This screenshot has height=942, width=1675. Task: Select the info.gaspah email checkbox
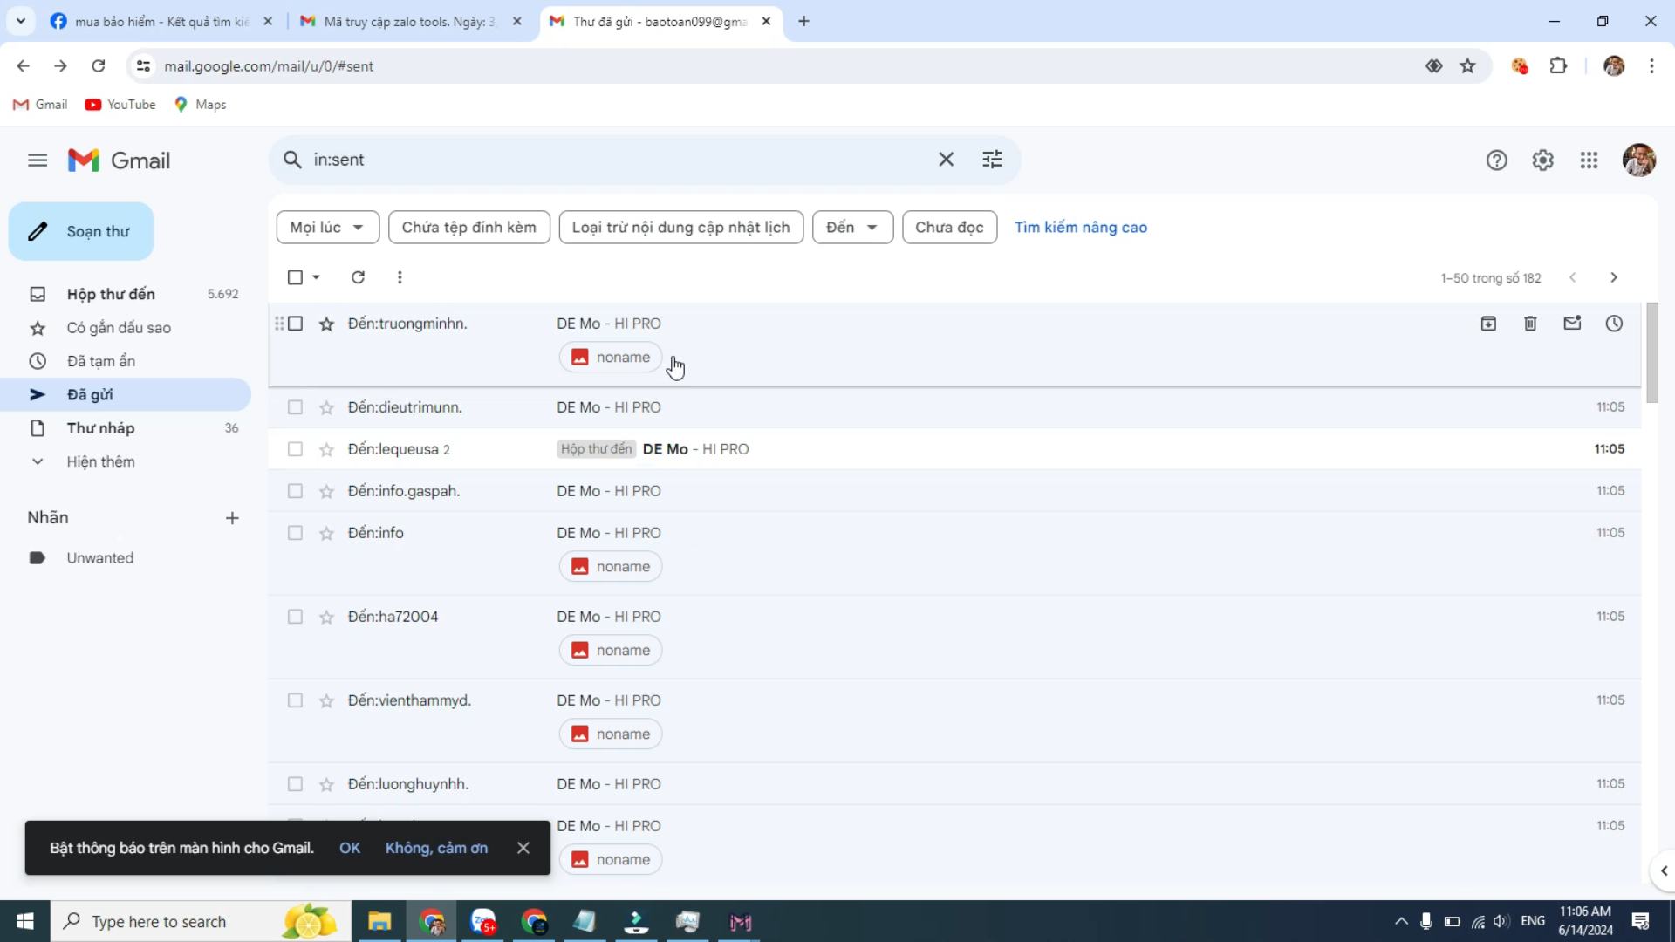(295, 491)
